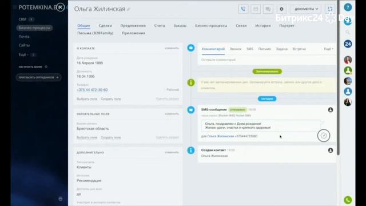Select CRM in the left menu
Viewport: 366px width, 206px height.
point(23,19)
